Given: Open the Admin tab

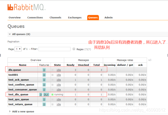Looking at the screenshot, I should coord(109,18).
